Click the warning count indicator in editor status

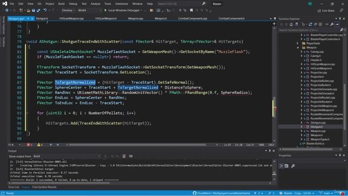tap(40, 145)
